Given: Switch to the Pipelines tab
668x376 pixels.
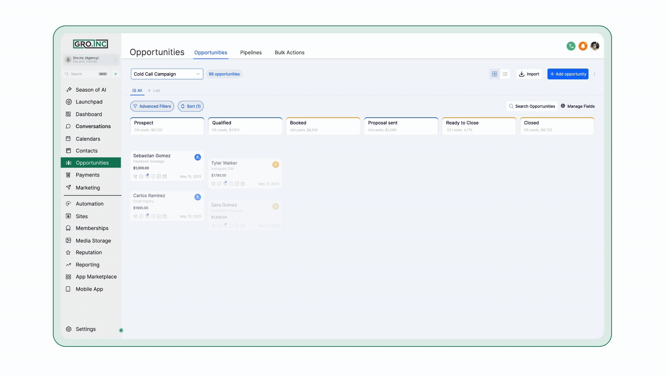Looking at the screenshot, I should (251, 53).
